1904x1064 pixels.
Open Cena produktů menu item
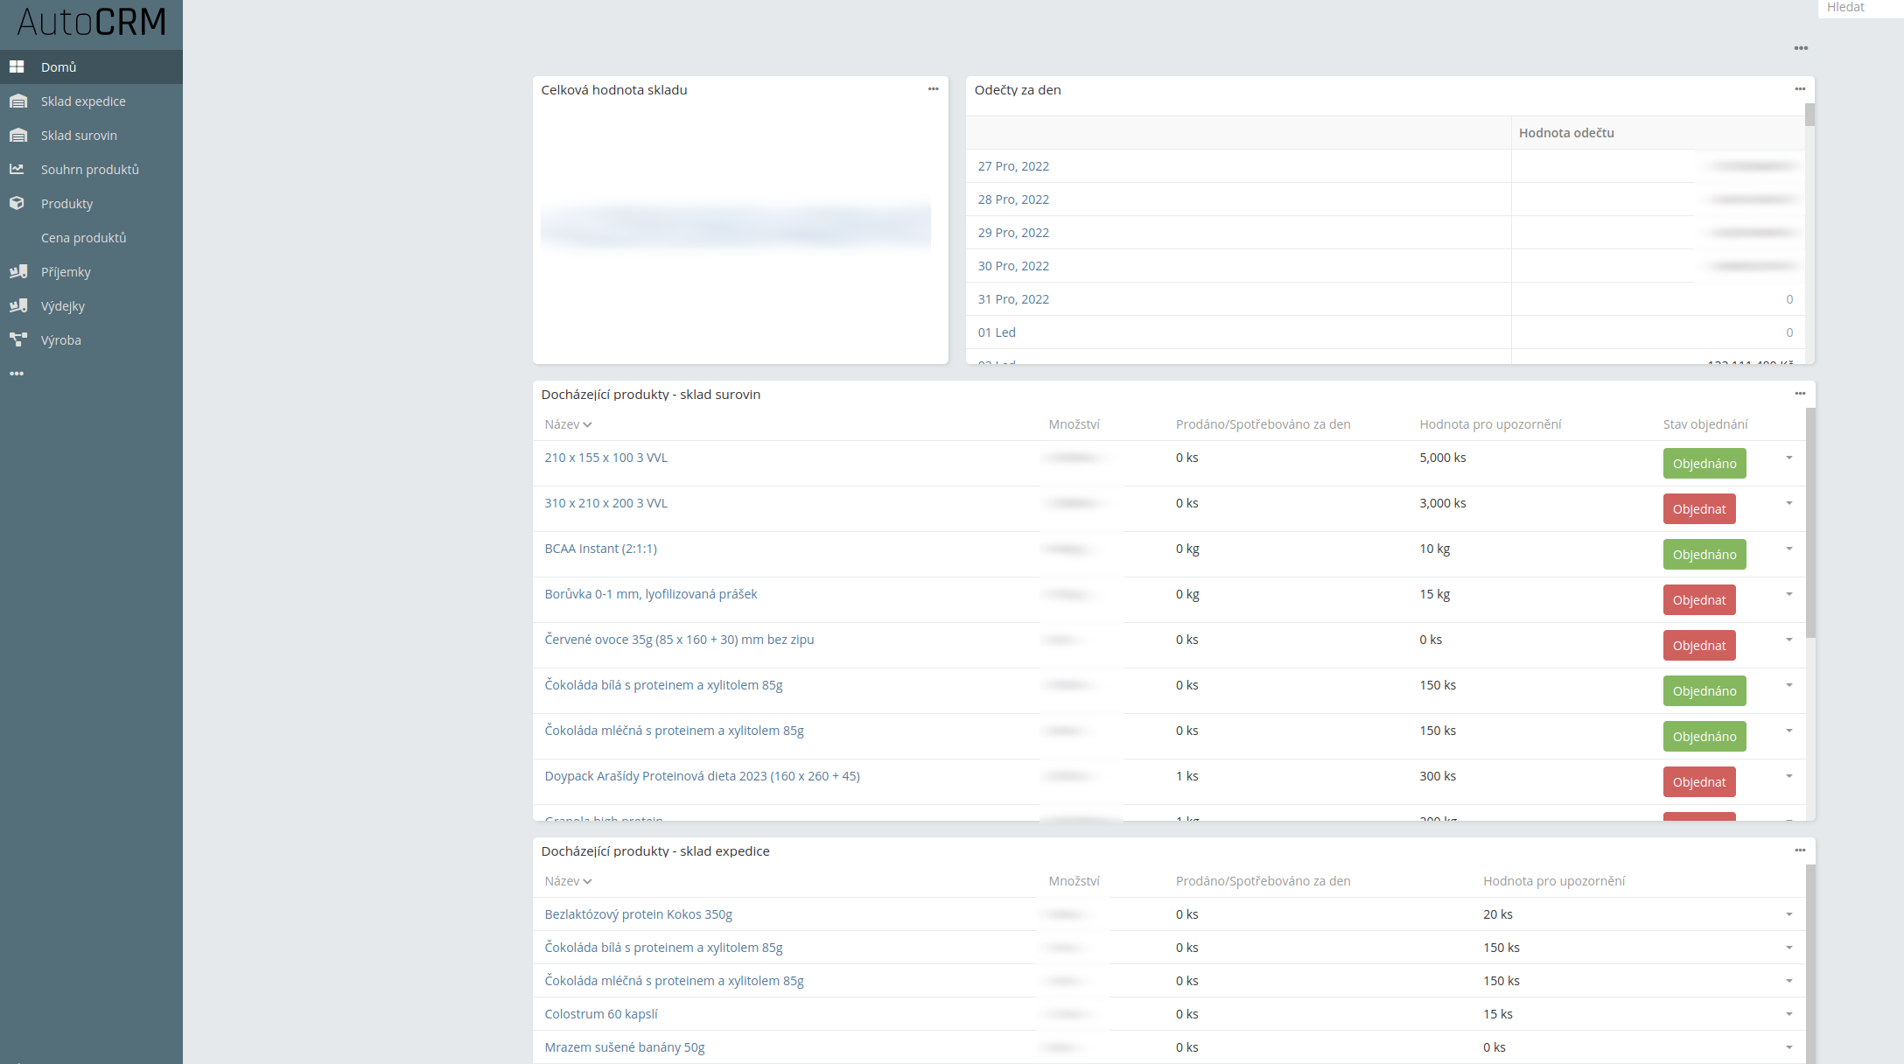pos(83,238)
